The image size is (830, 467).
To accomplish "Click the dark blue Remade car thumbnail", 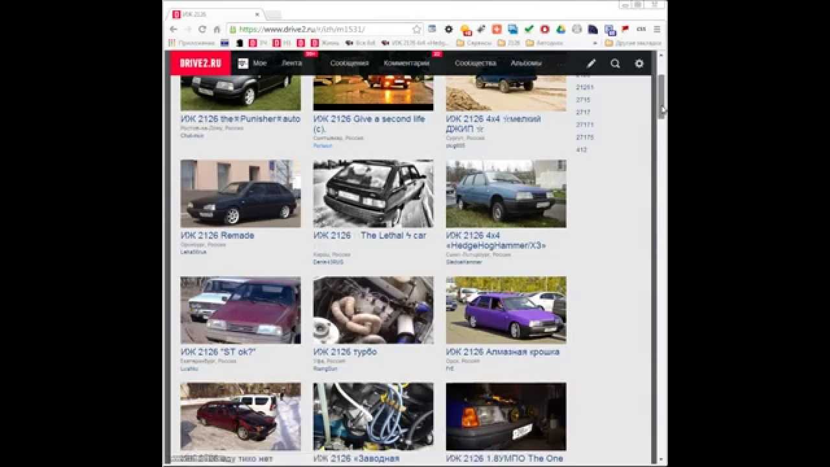I will tap(241, 194).
